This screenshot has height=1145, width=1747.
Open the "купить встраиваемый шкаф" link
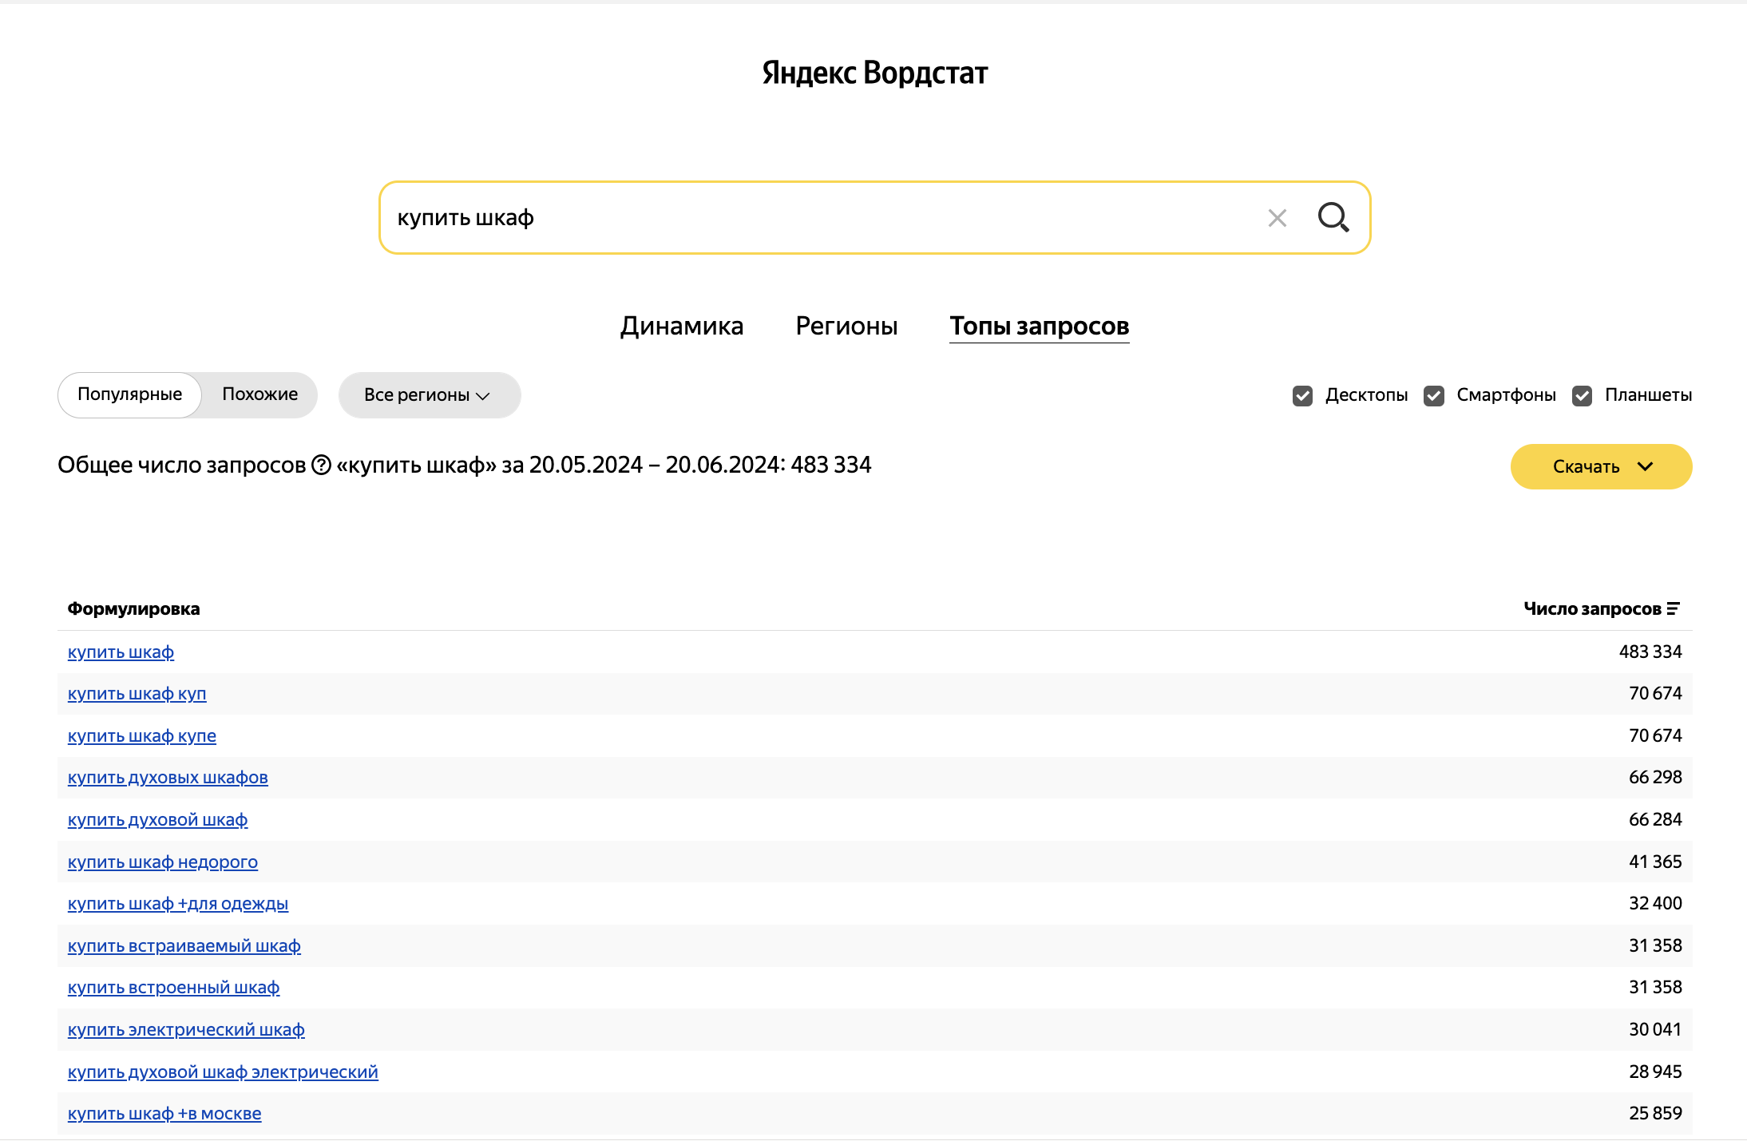[184, 945]
